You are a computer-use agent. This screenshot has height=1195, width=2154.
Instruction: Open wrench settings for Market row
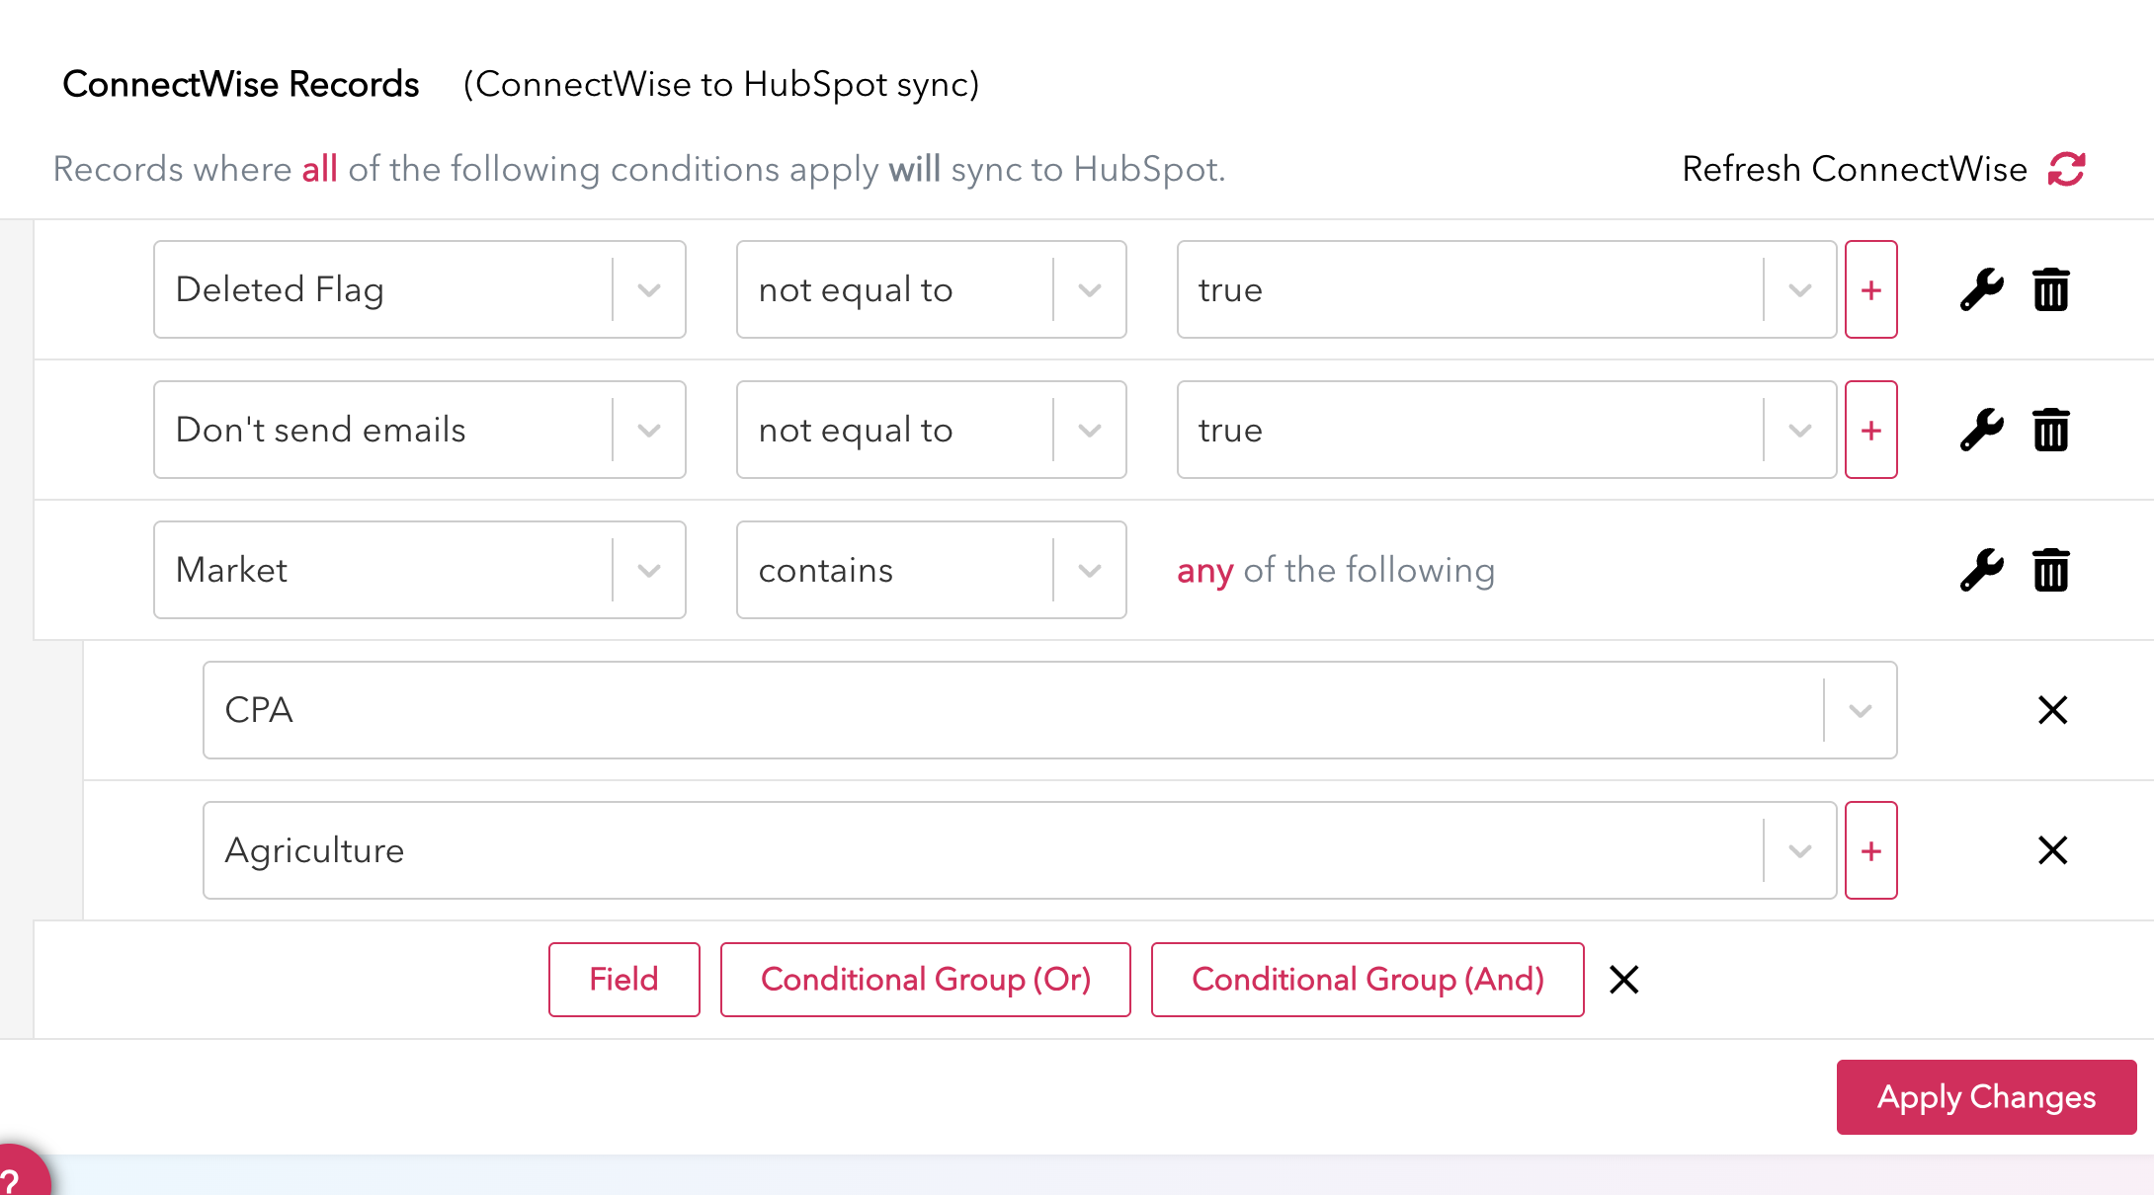click(1981, 570)
